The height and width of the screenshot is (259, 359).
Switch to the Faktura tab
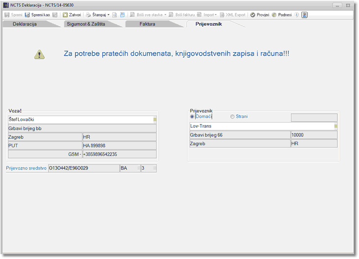147,24
